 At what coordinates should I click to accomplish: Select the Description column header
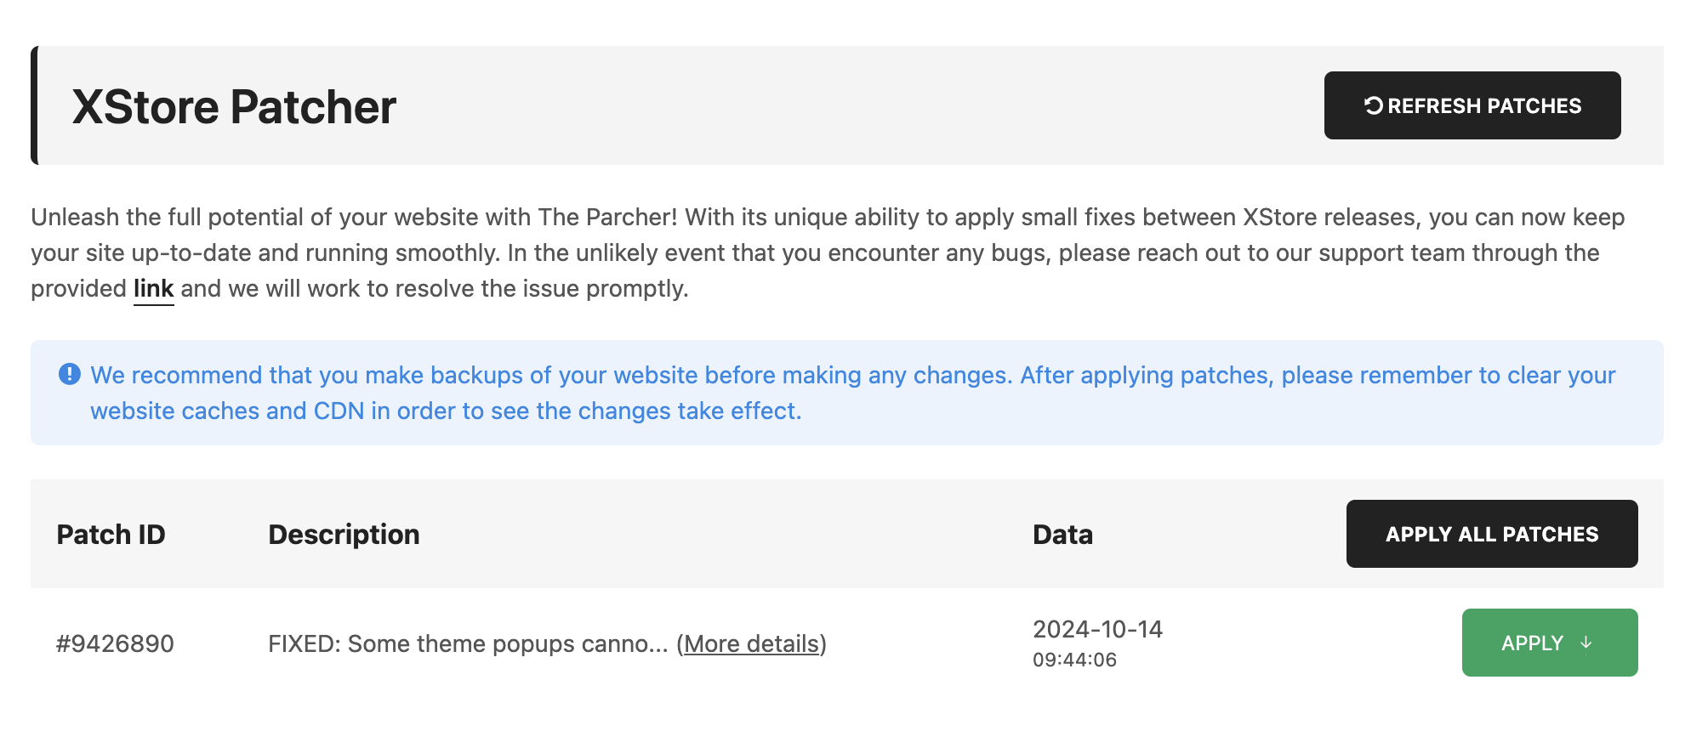pos(344,535)
